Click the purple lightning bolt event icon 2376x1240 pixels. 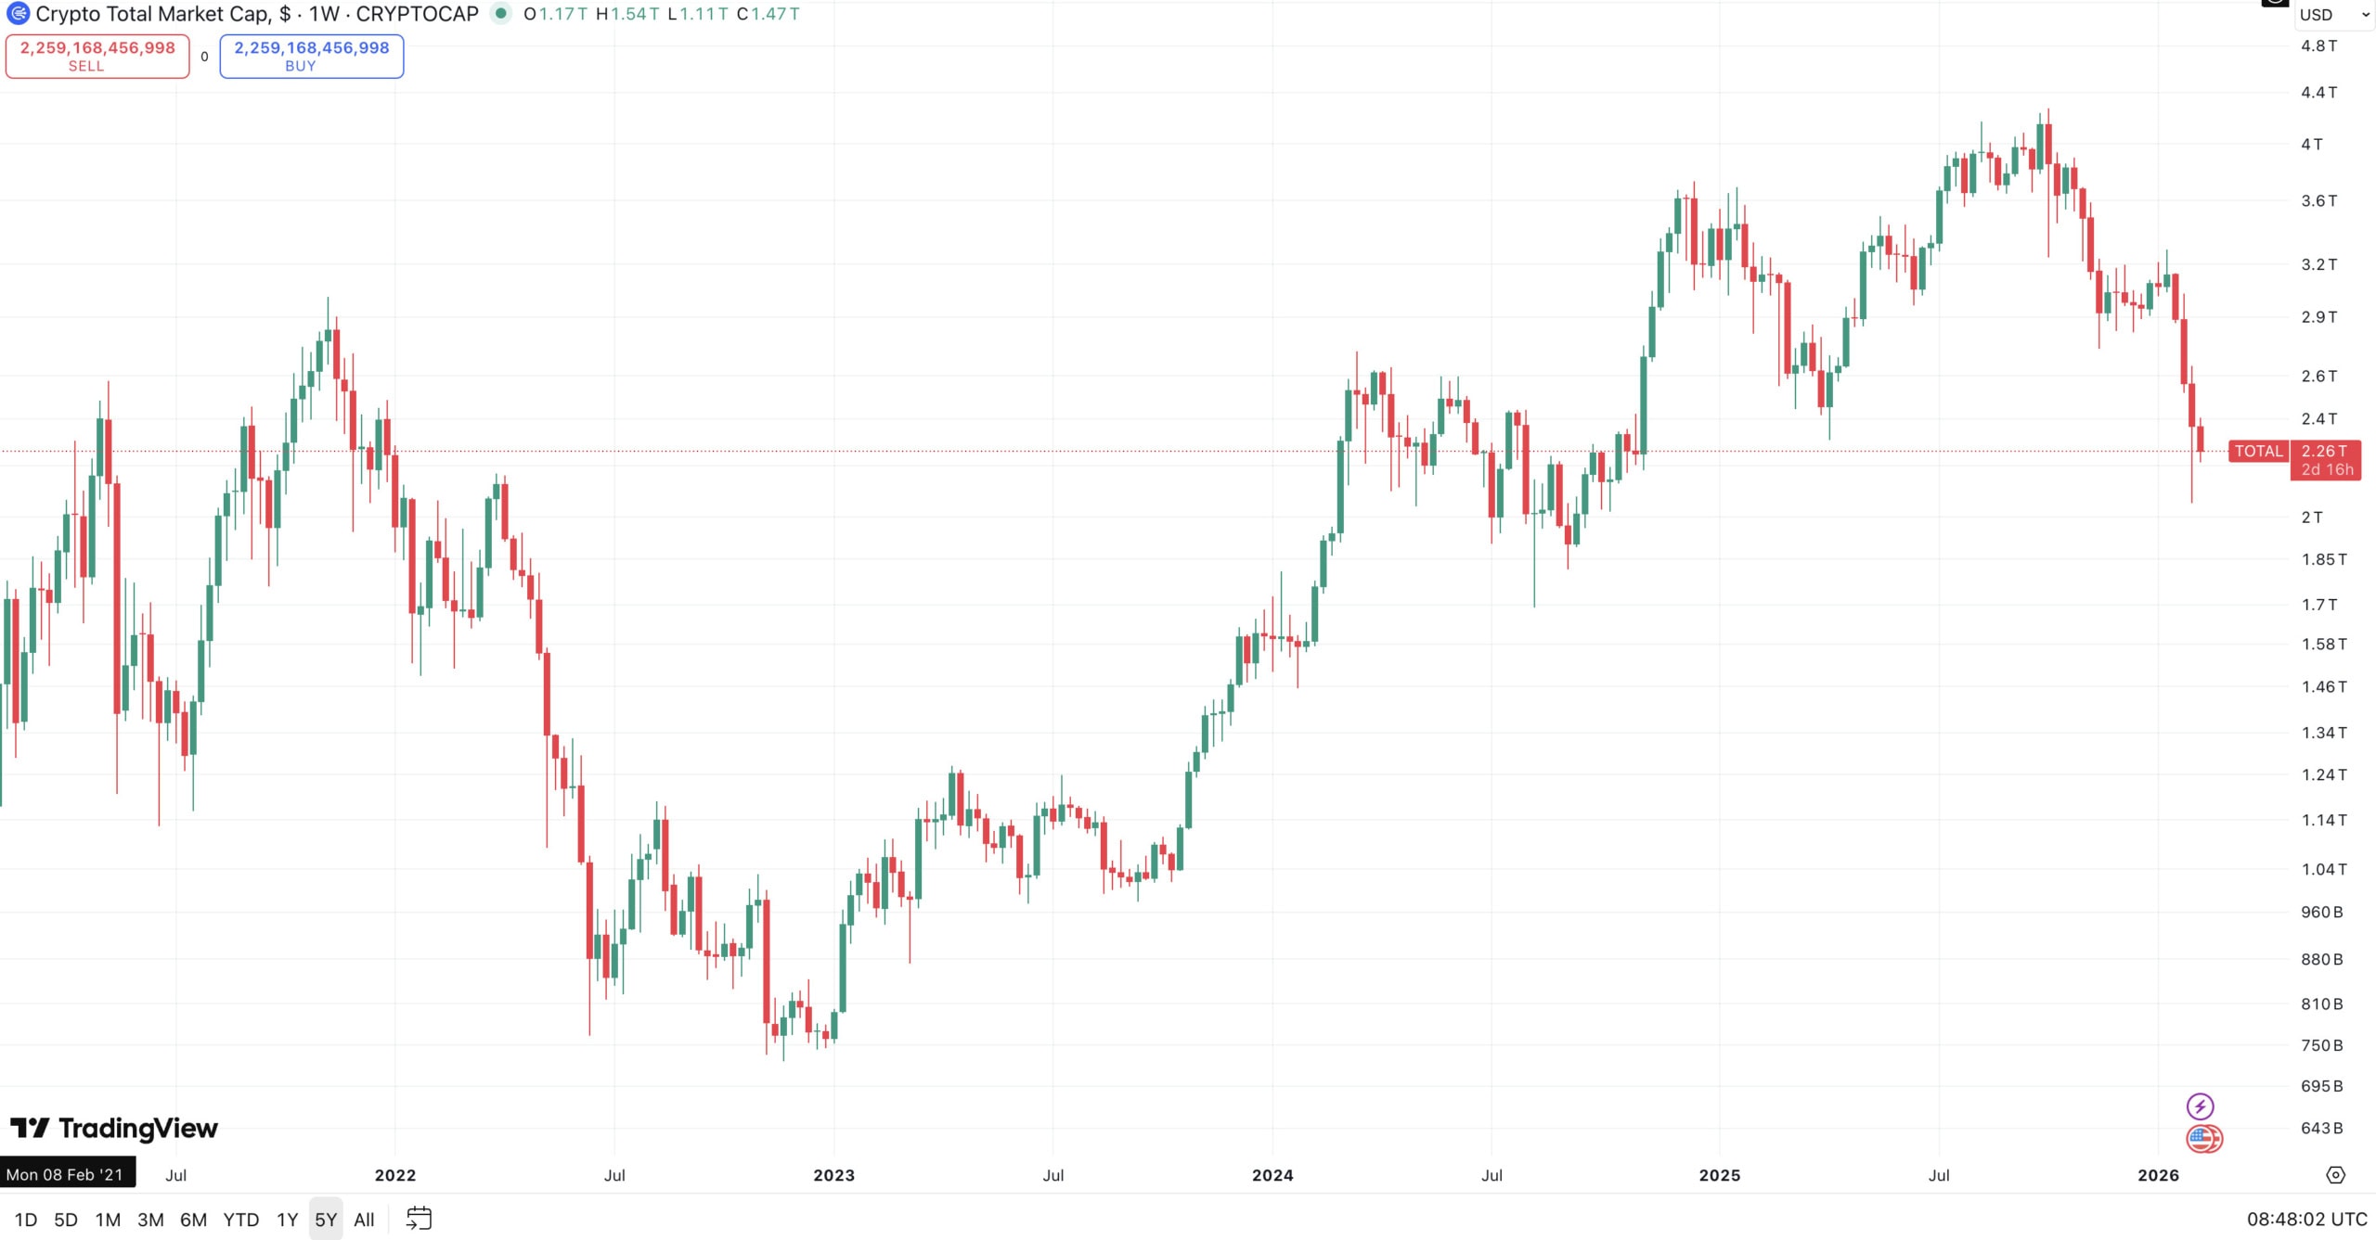[x=2200, y=1106]
